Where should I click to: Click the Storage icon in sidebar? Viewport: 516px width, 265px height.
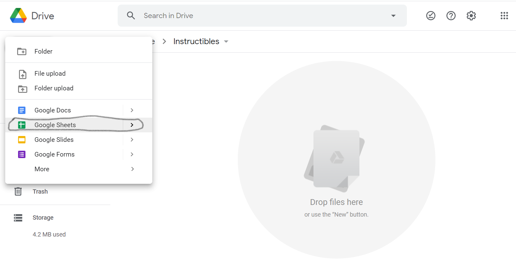18,218
